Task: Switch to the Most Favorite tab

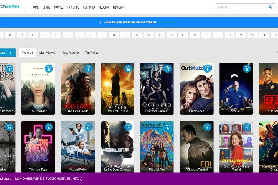Action: pos(70,53)
